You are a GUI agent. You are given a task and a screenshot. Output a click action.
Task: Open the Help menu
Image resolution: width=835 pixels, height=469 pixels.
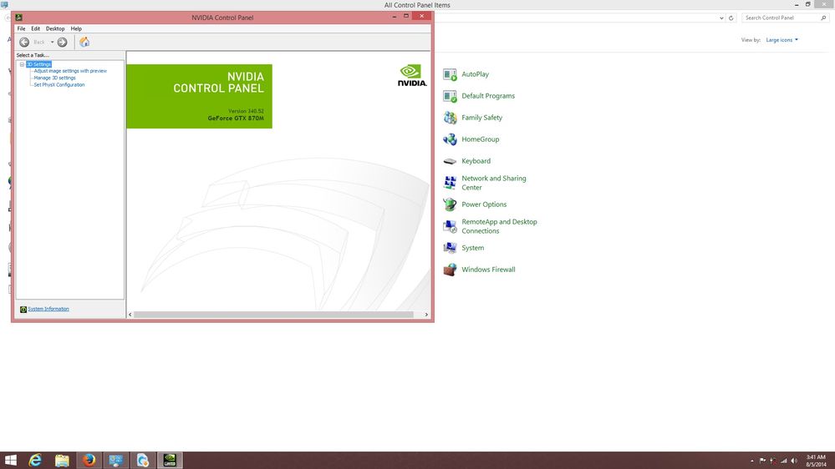click(x=76, y=28)
